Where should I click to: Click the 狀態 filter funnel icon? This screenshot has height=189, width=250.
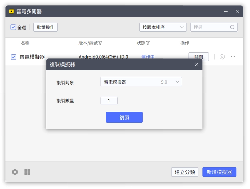(148, 43)
